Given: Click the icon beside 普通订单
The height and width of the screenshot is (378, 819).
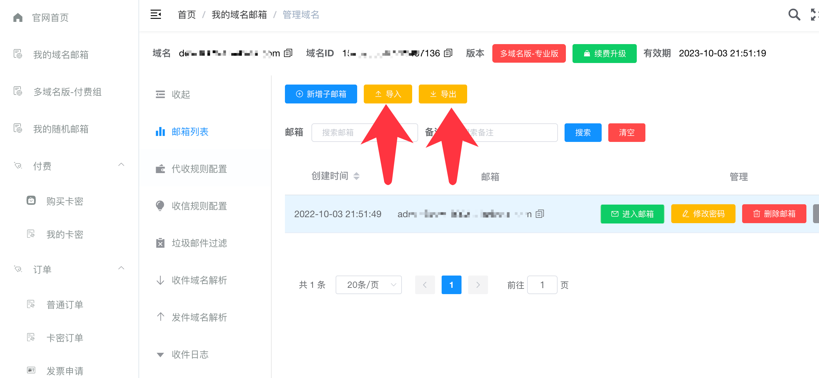Looking at the screenshot, I should coord(31,304).
